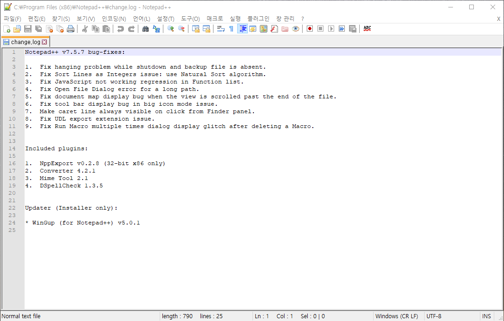Open the 실행 menu
This screenshot has width=504, height=321.
click(x=235, y=19)
